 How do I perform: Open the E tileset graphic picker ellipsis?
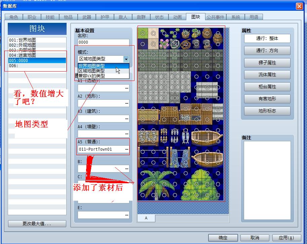click(127, 215)
